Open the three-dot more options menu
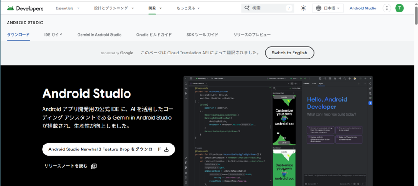The image size is (418, 186). 387,8
